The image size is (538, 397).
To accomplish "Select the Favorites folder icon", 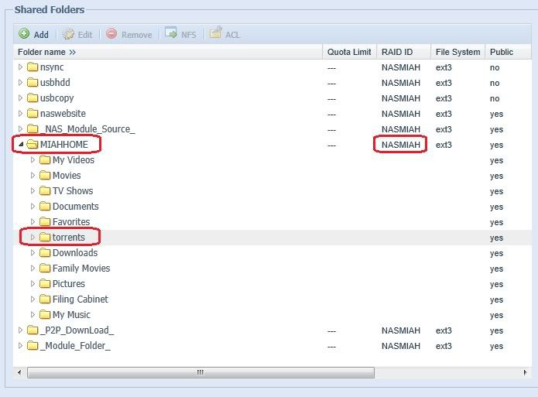I will coord(45,221).
